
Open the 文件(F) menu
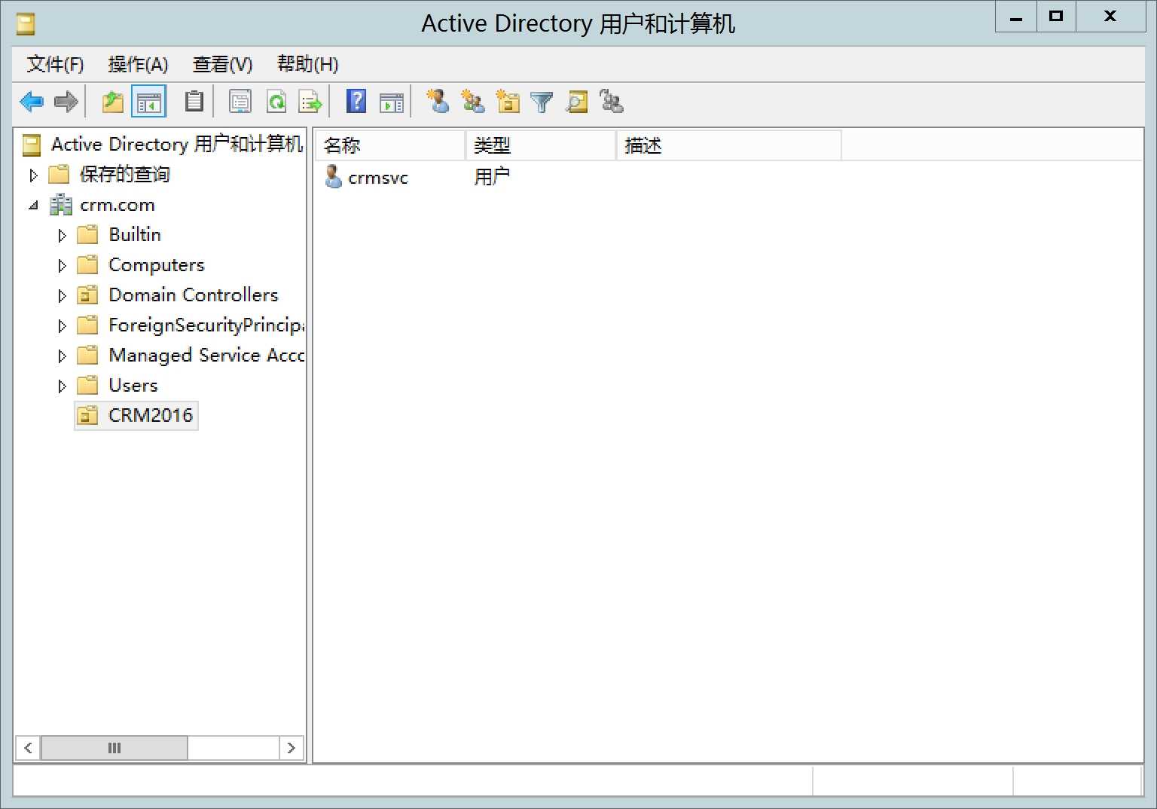coord(55,64)
